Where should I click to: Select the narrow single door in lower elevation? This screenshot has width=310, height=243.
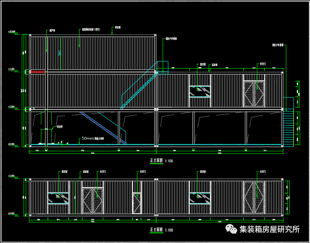coord(137,203)
